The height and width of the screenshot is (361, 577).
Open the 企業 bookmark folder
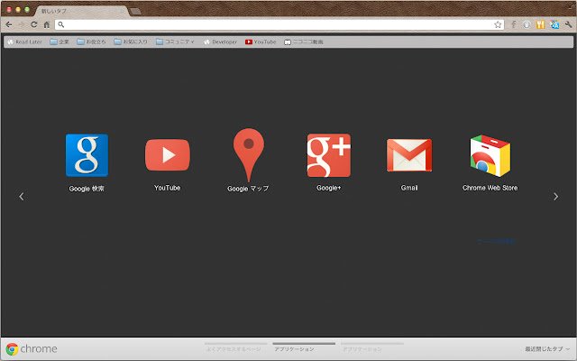60,42
